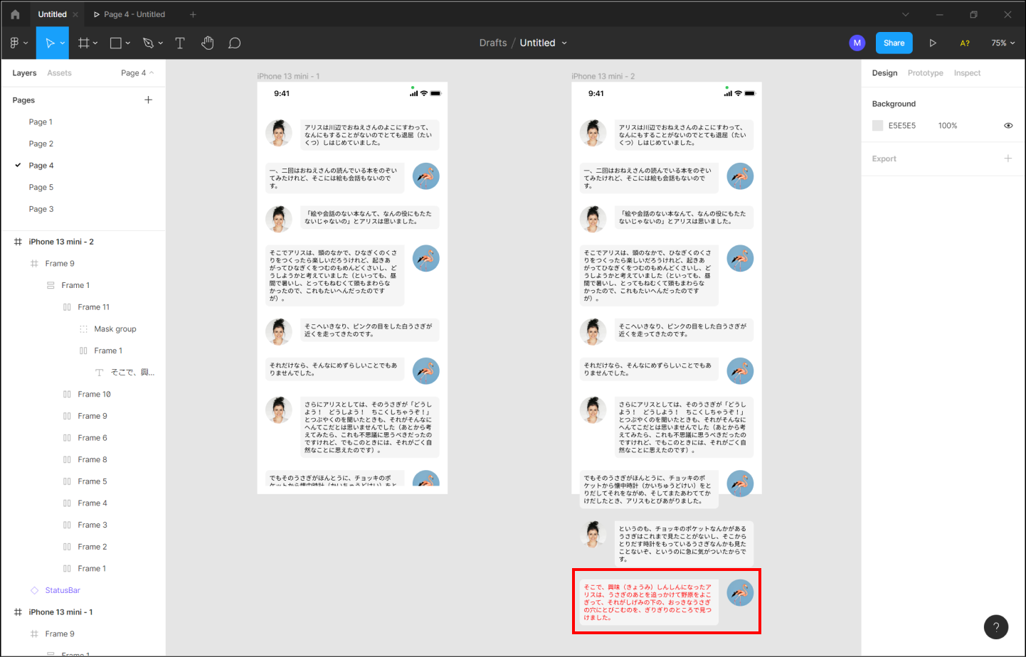
Task: Click the Share button
Action: click(x=894, y=43)
